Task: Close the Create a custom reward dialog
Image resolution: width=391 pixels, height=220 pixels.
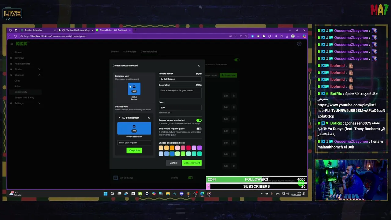Action: [199, 66]
